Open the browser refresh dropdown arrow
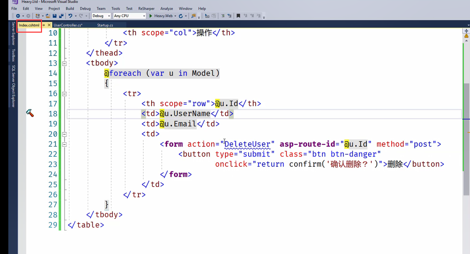The height and width of the screenshot is (254, 470). coord(186,16)
